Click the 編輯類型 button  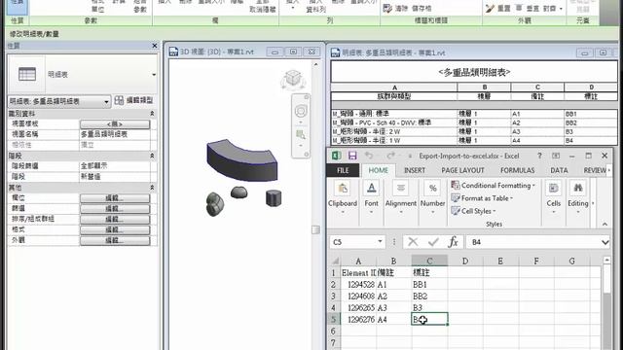point(134,100)
